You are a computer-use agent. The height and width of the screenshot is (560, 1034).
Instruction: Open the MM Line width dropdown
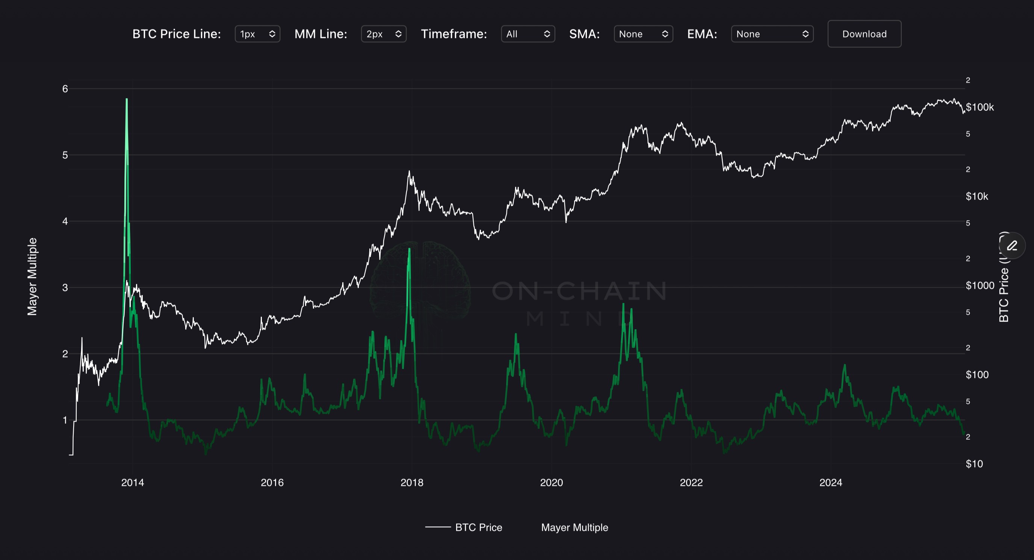click(383, 34)
